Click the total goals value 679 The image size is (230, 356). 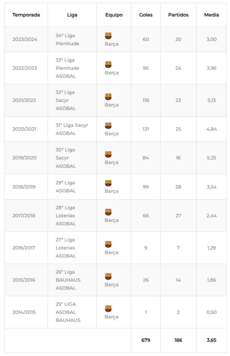(x=146, y=340)
